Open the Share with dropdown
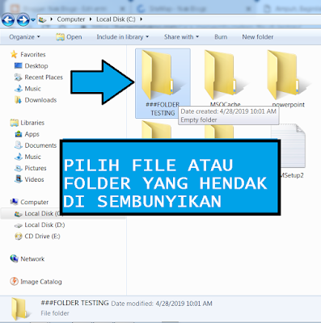The width and height of the screenshot is (321, 323). click(x=181, y=37)
